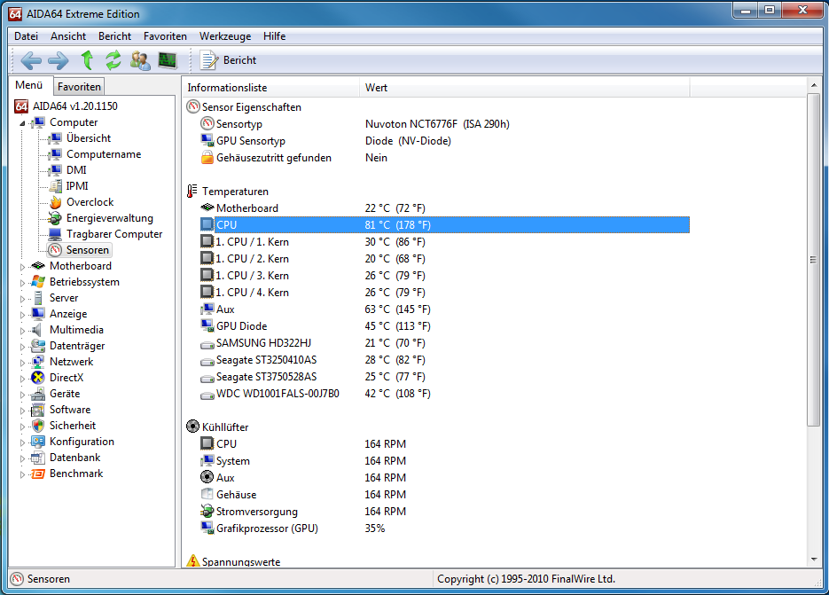The width and height of the screenshot is (829, 595).
Task: Open the Datei menu
Action: tap(26, 36)
